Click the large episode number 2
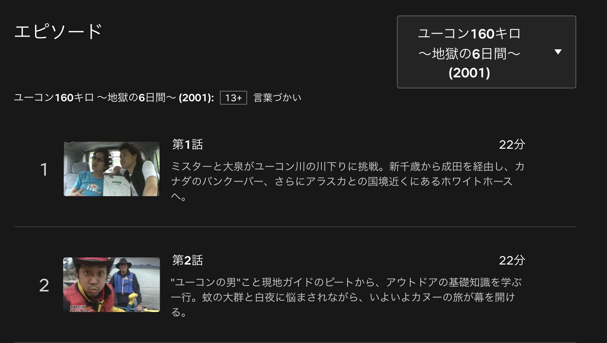Viewport: 607px width, 343px height. [x=44, y=285]
